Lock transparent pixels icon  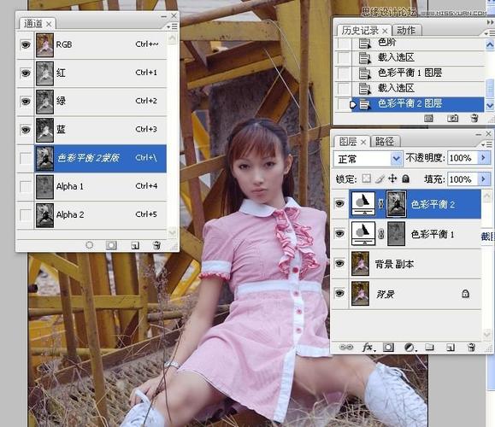[366, 178]
